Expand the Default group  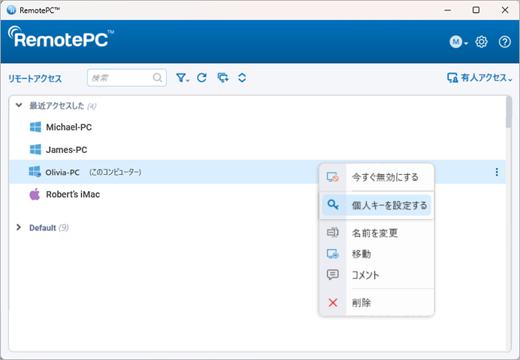tap(19, 227)
